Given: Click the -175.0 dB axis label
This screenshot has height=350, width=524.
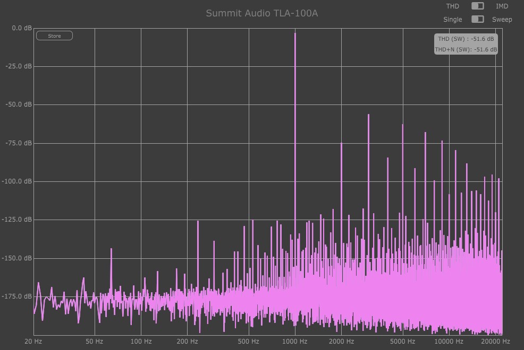Looking at the screenshot, I should tap(17, 296).
